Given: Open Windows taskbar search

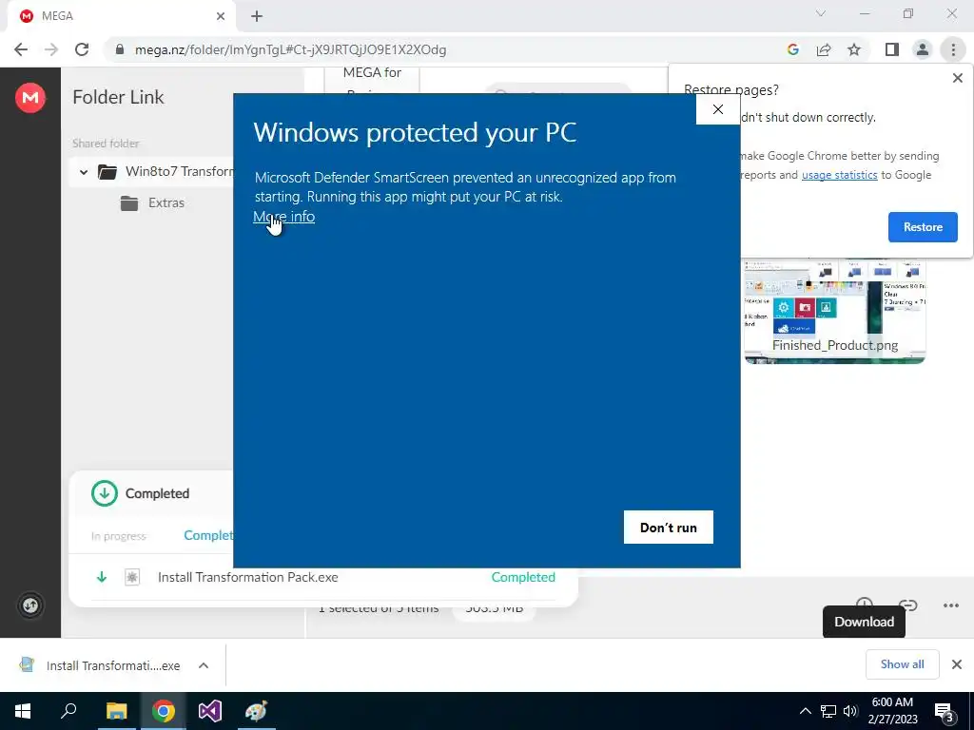Looking at the screenshot, I should pos(68,711).
